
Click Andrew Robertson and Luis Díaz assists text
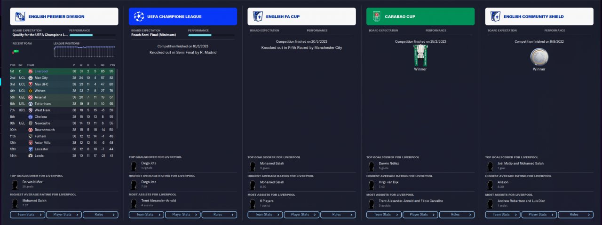coord(521,201)
